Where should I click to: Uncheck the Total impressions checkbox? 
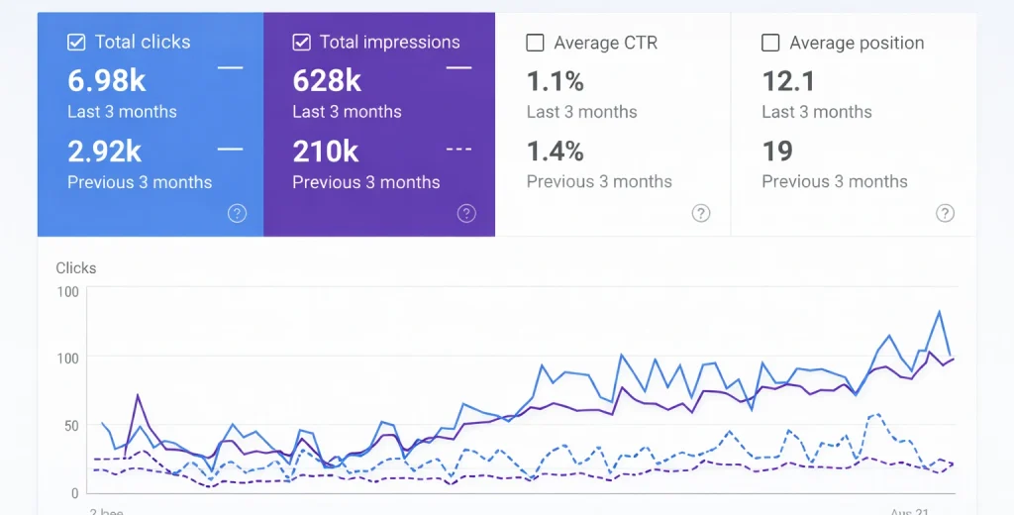pyautogui.click(x=302, y=43)
